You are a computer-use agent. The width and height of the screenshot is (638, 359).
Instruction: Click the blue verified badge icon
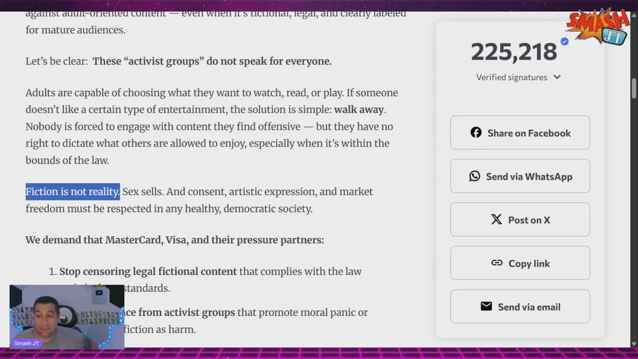click(x=564, y=42)
